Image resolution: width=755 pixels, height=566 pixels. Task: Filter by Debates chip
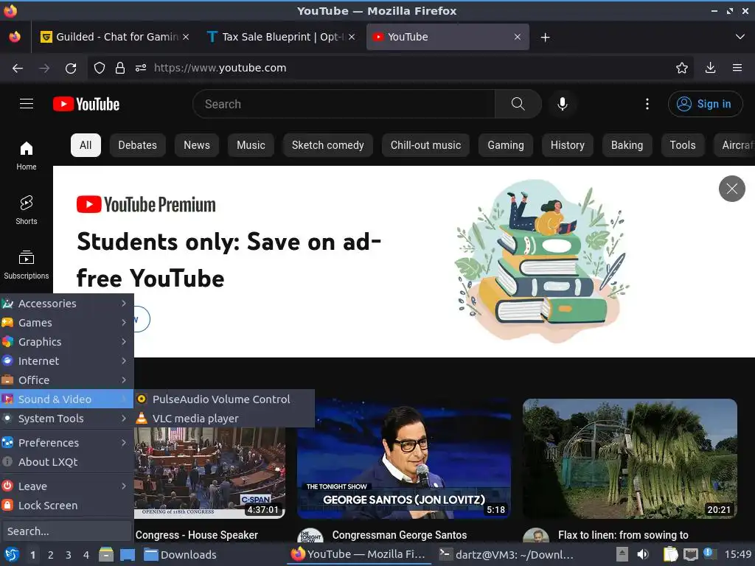point(138,145)
